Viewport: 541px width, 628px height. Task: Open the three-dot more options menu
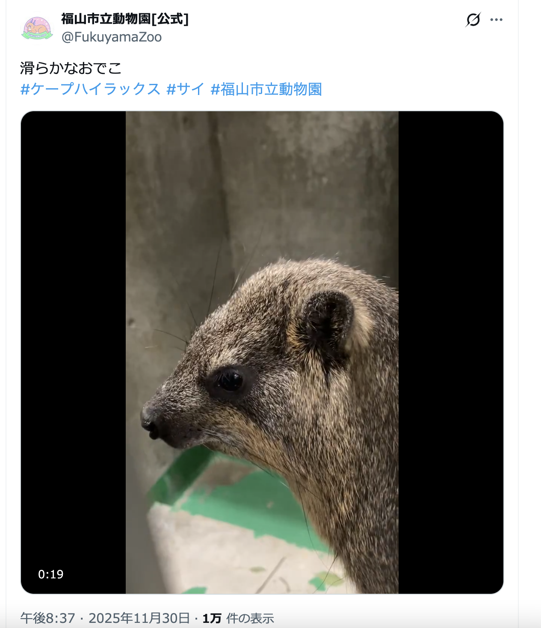coord(496,20)
